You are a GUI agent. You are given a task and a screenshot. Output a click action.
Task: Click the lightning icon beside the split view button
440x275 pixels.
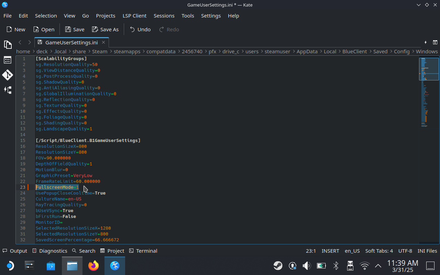point(426,42)
